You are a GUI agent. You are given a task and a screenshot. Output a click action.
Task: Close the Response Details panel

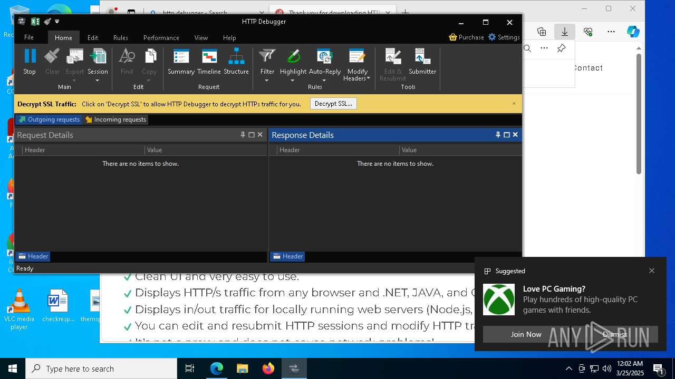coord(515,135)
